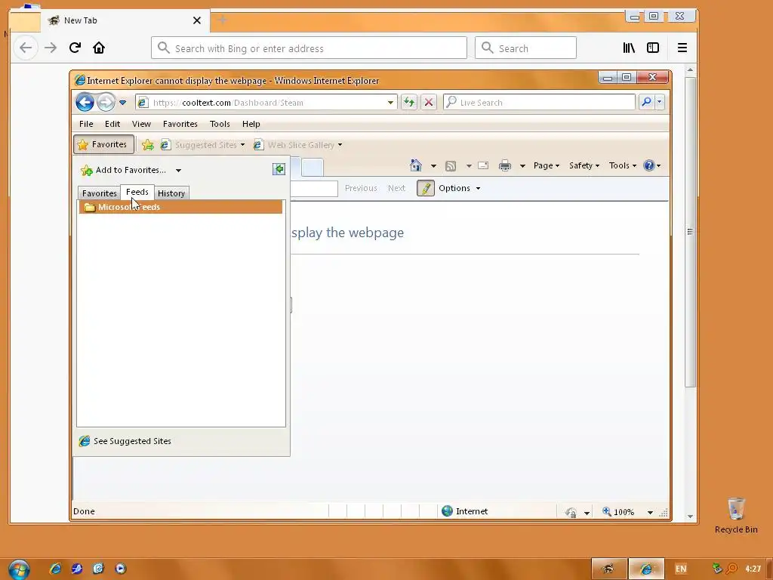This screenshot has height=580, width=773.
Task: Click the Internet Explorer taskbar button
Action: click(x=646, y=569)
